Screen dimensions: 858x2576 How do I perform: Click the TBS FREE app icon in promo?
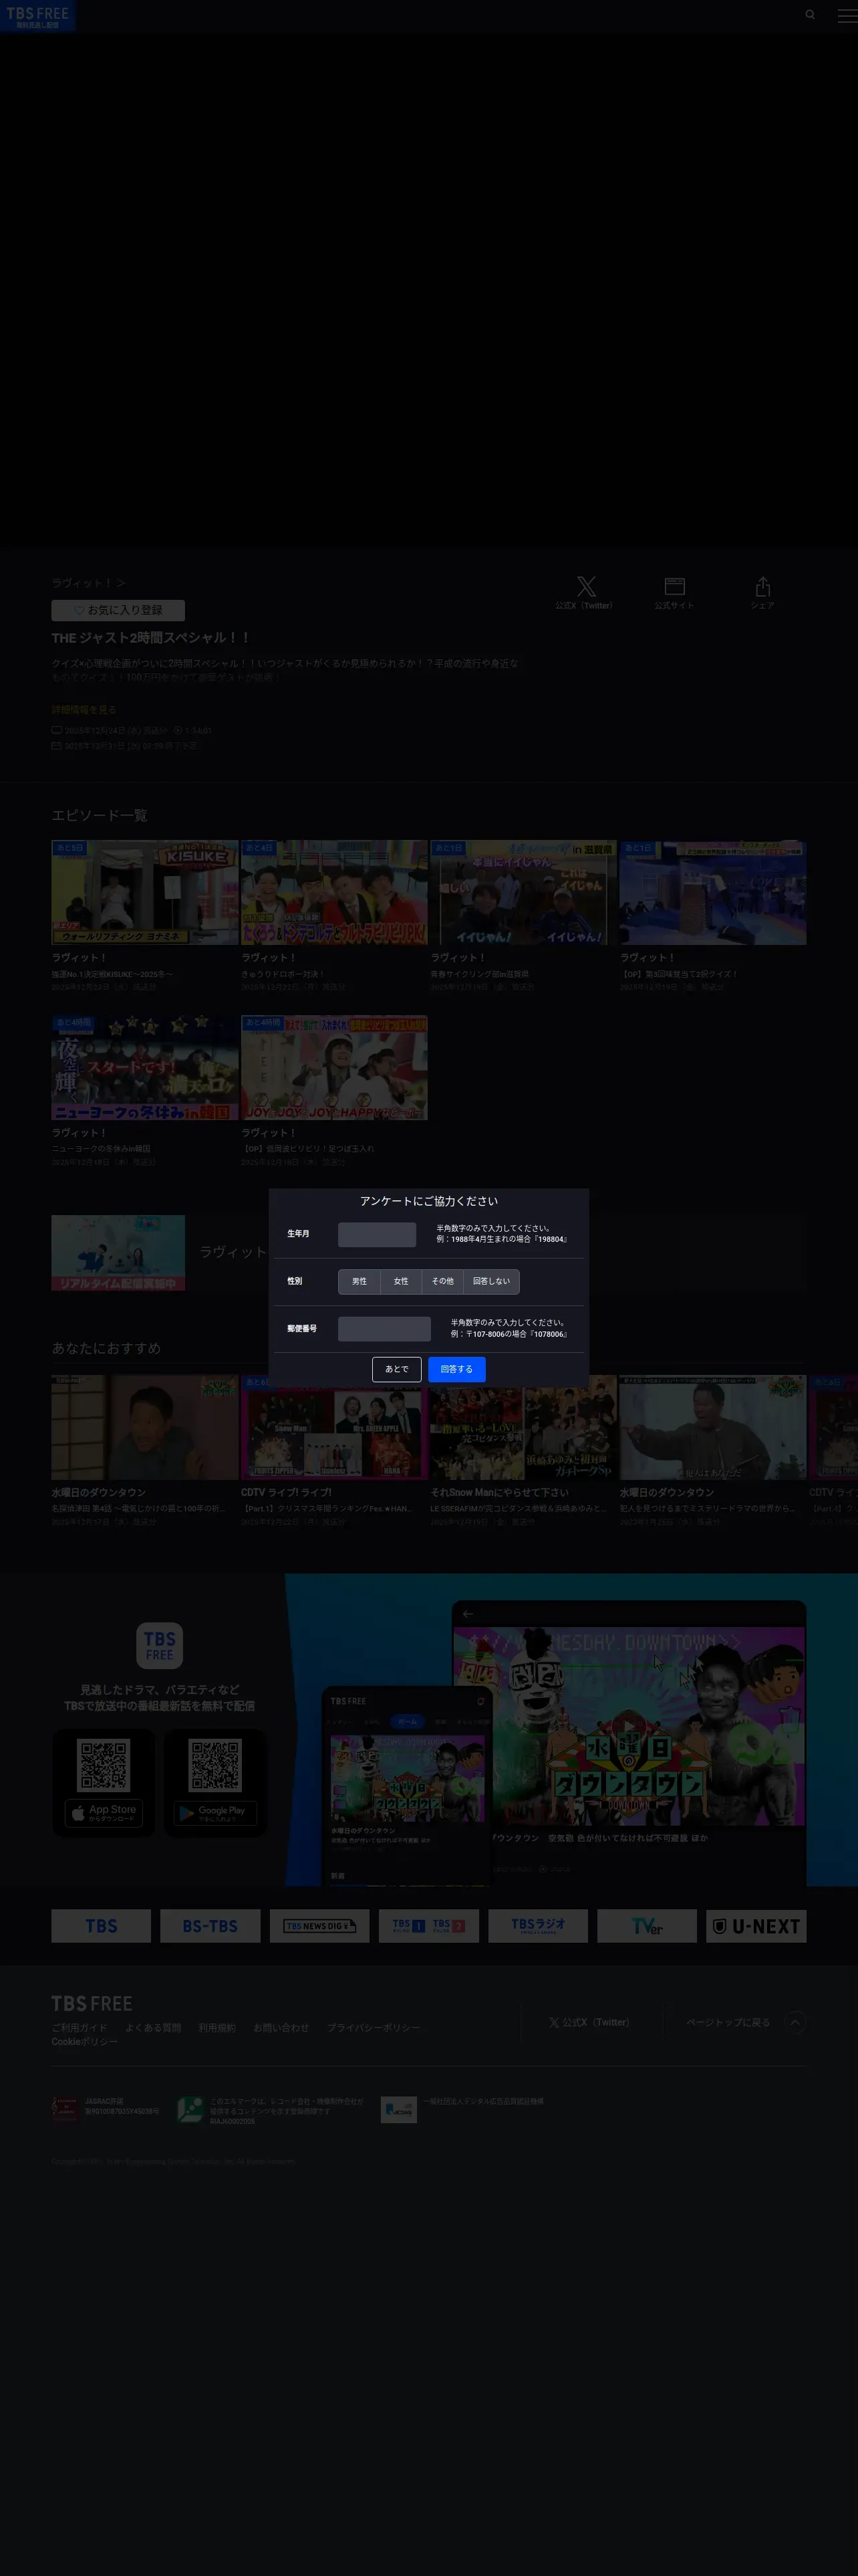pos(160,1646)
